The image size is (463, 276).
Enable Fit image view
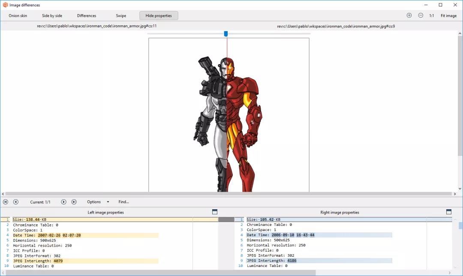tap(448, 16)
